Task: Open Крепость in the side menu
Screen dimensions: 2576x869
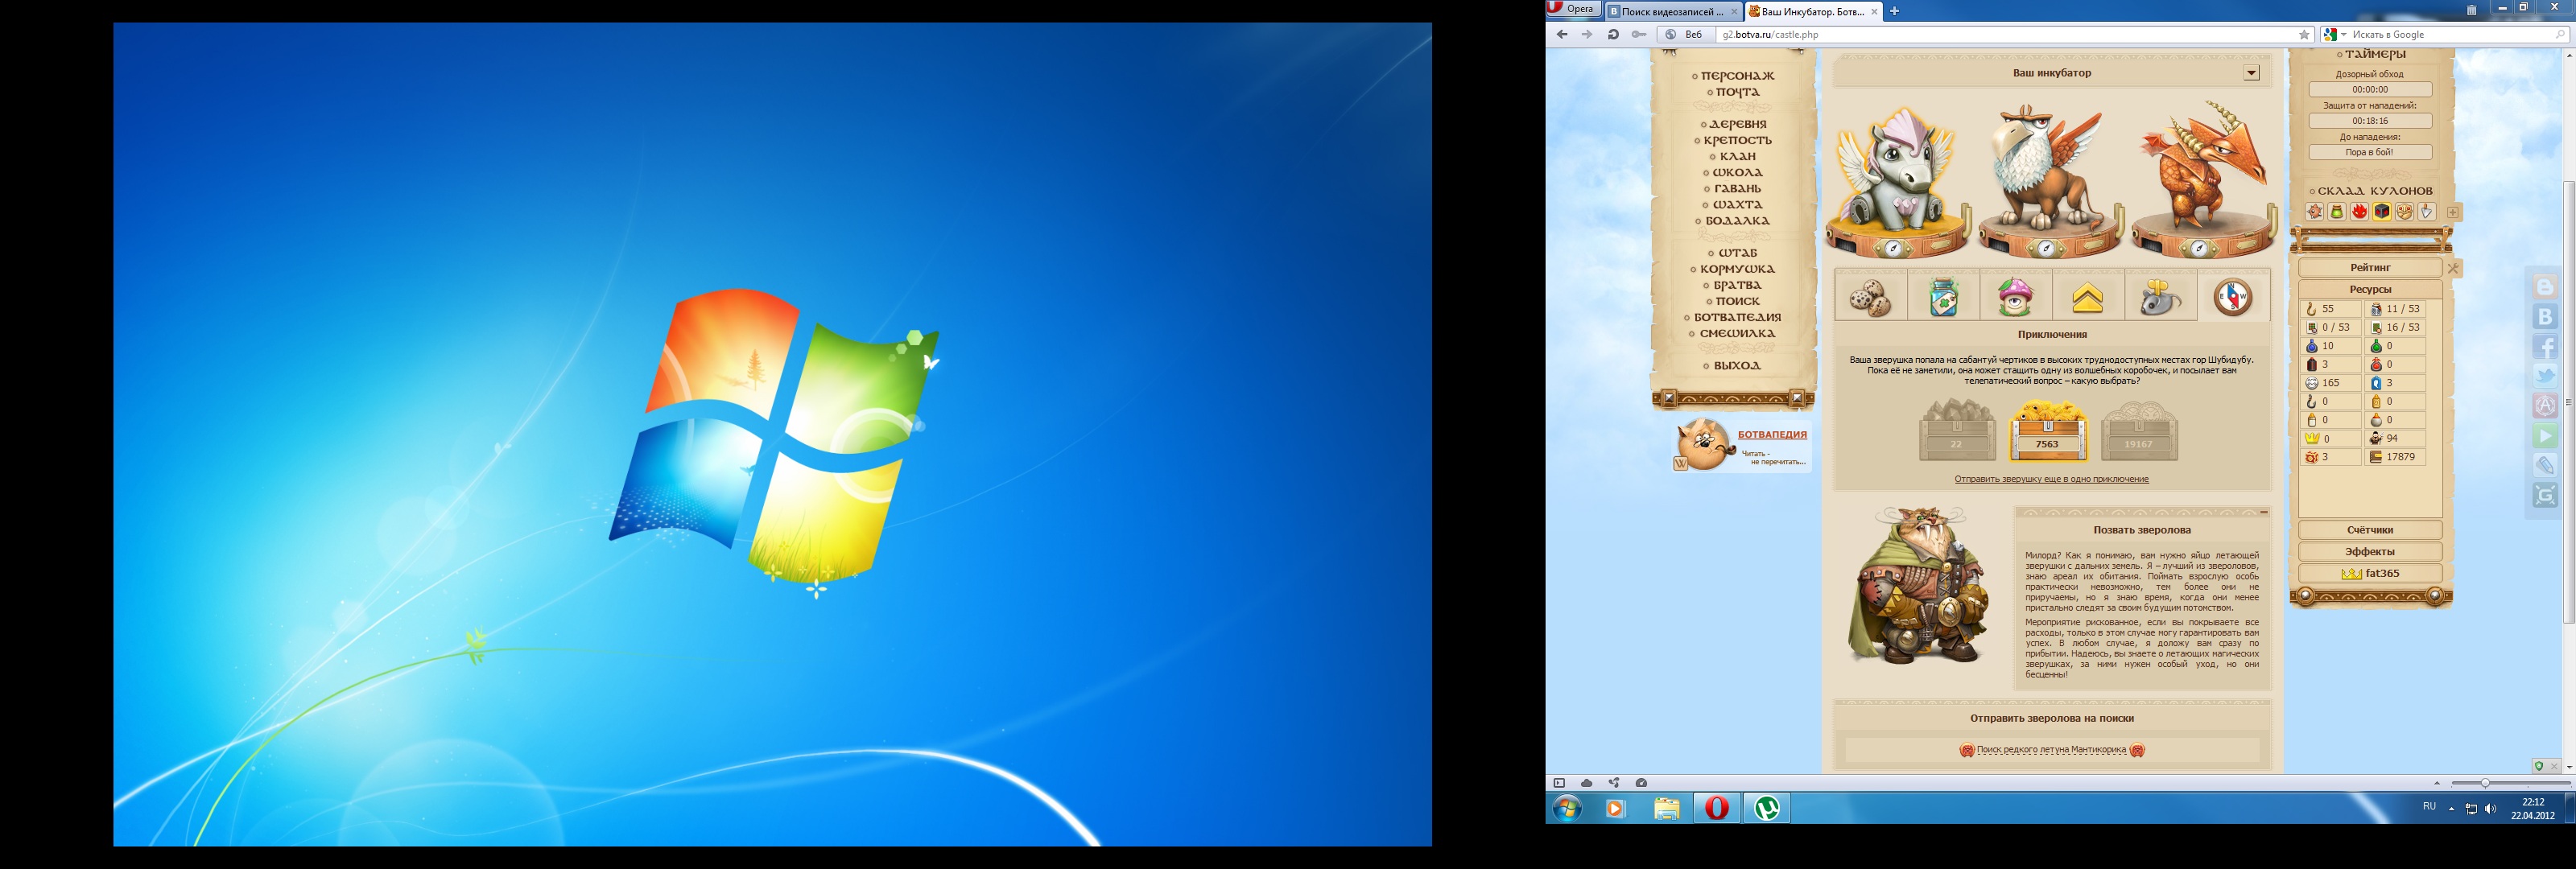Action: tap(1738, 140)
